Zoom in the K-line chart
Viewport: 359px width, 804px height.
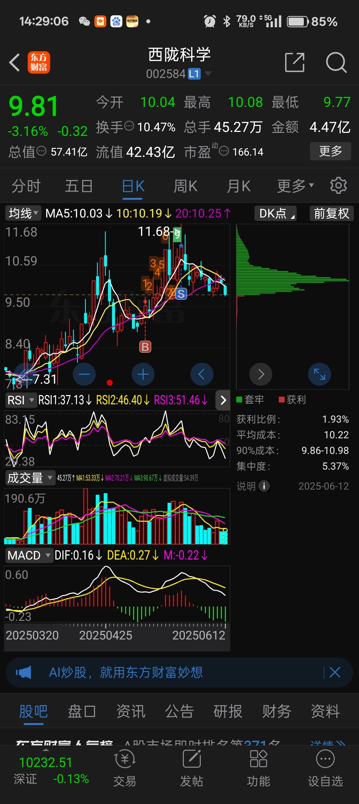[x=143, y=374]
